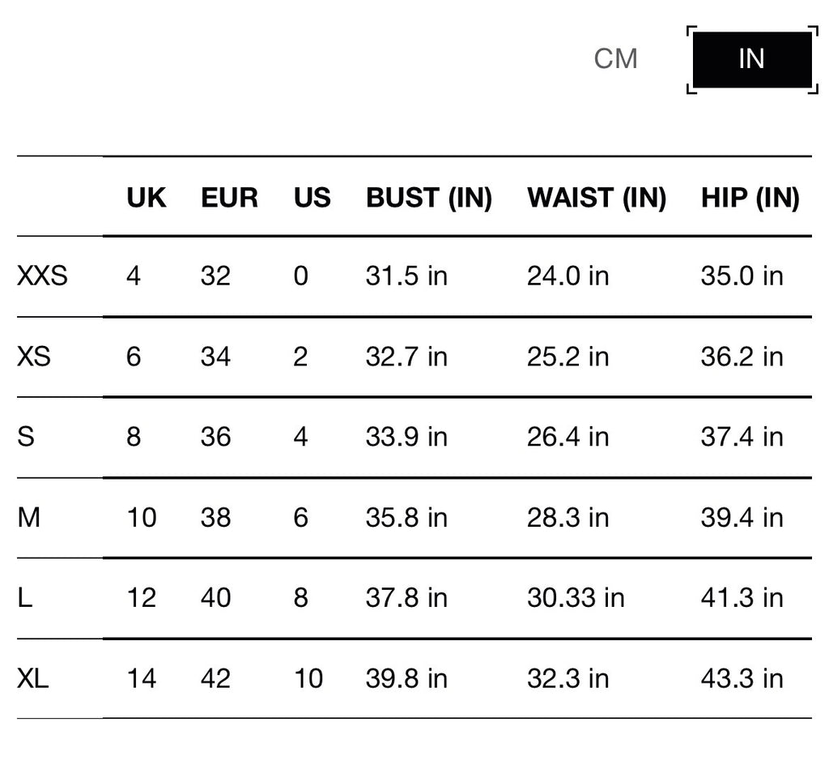
Task: Click the 30.33 in waist value
Action: (x=576, y=598)
